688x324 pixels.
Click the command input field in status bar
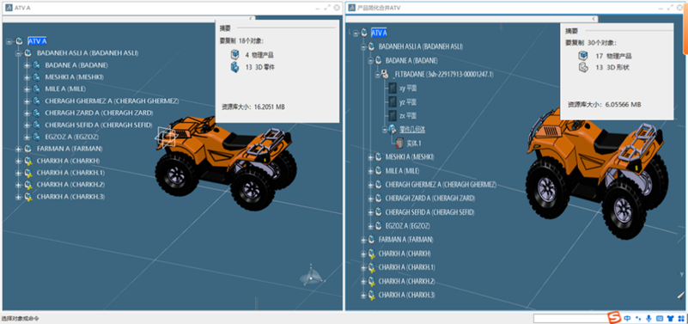click(570, 318)
